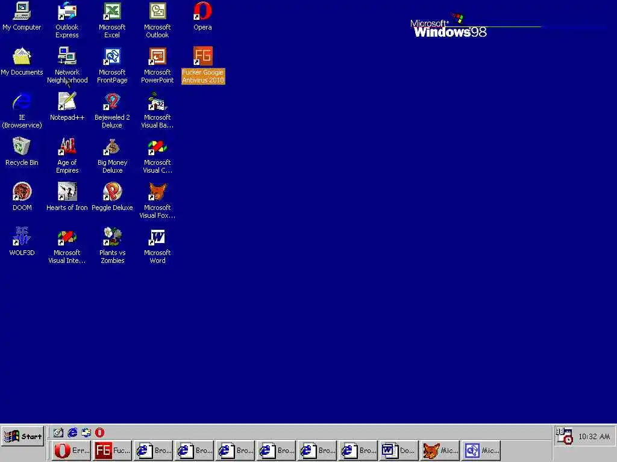Launch Opera from the quick launch bar
The width and height of the screenshot is (617, 462).
pyautogui.click(x=100, y=433)
